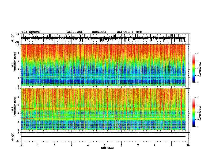Screen dimensions: 212x163
Task: Click the -3 label on upper color scale
Action: coord(197,54)
